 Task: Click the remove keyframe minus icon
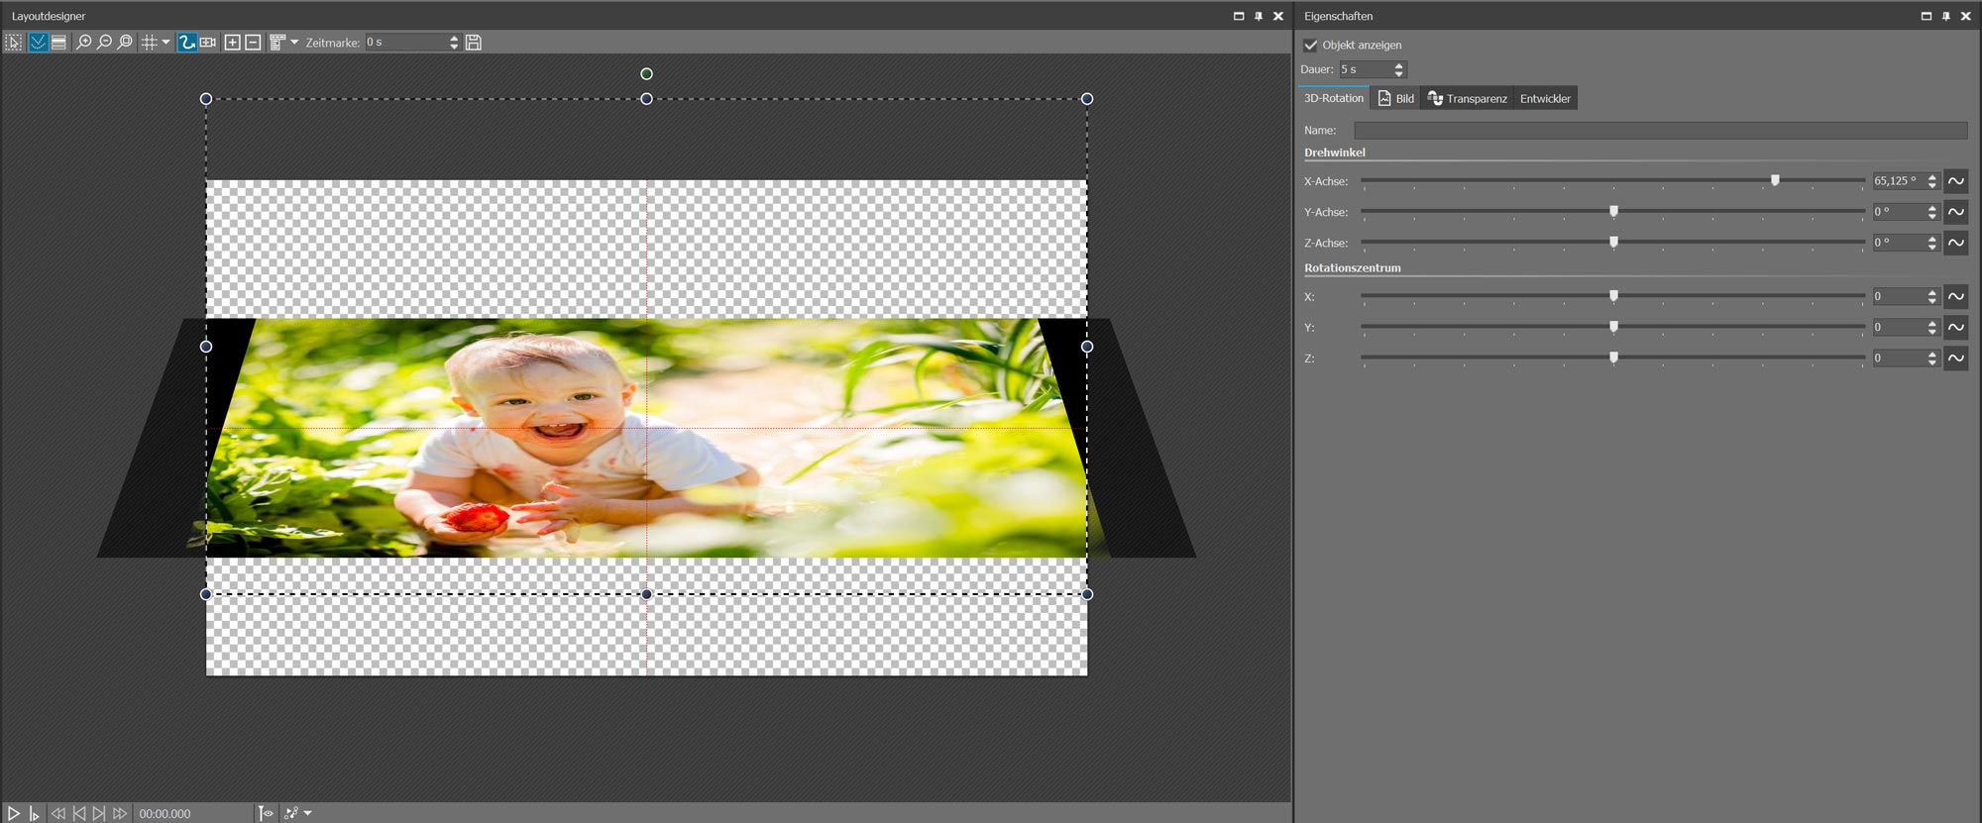[x=253, y=43]
